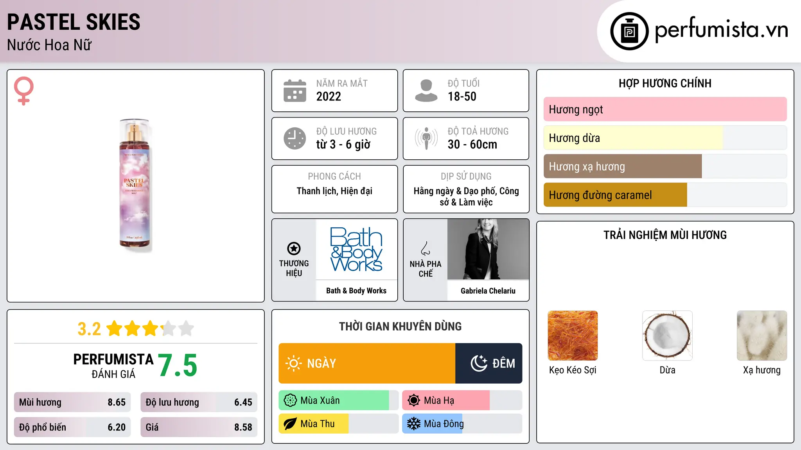This screenshot has height=450, width=801.
Task: Click the clock icon beside Độ lưu hương
Action: (x=295, y=138)
